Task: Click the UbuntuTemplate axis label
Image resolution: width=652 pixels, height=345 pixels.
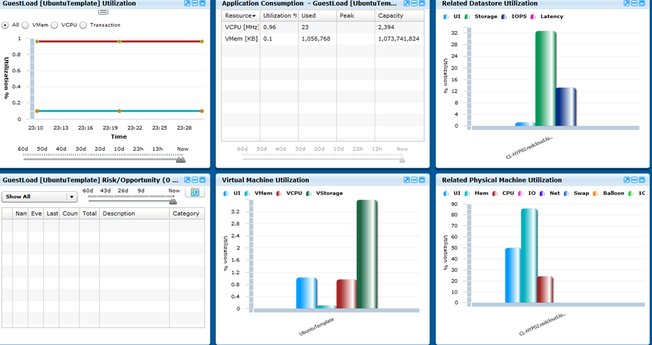Action: tap(317, 327)
